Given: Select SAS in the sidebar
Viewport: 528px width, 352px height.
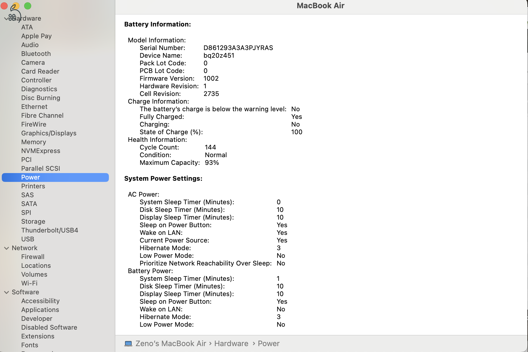Looking at the screenshot, I should tap(28, 195).
